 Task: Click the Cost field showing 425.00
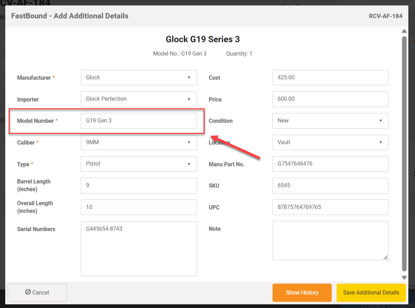click(330, 78)
